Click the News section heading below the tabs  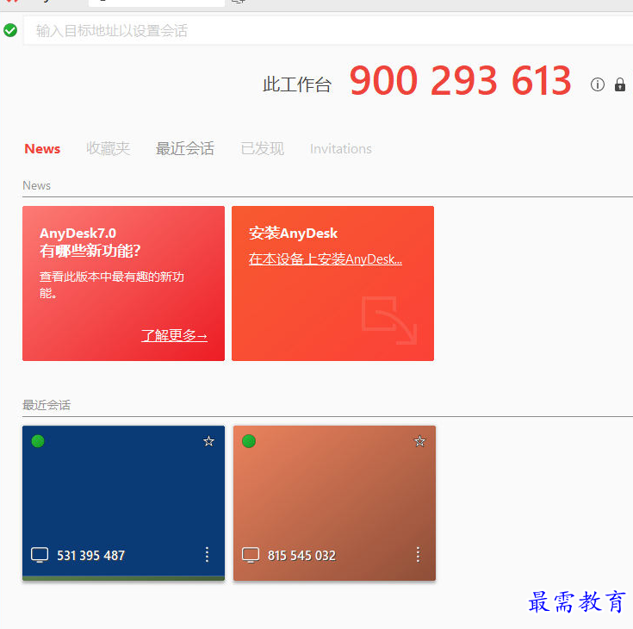tap(37, 185)
